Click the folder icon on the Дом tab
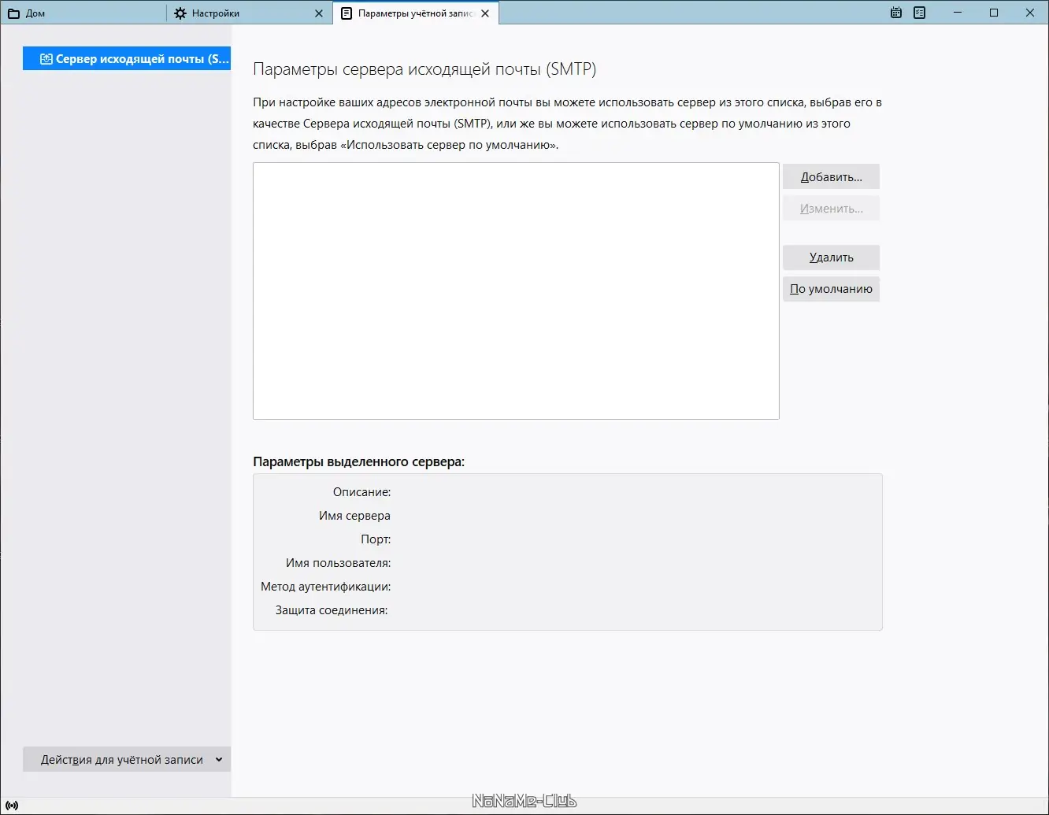The image size is (1049, 815). 14,13
